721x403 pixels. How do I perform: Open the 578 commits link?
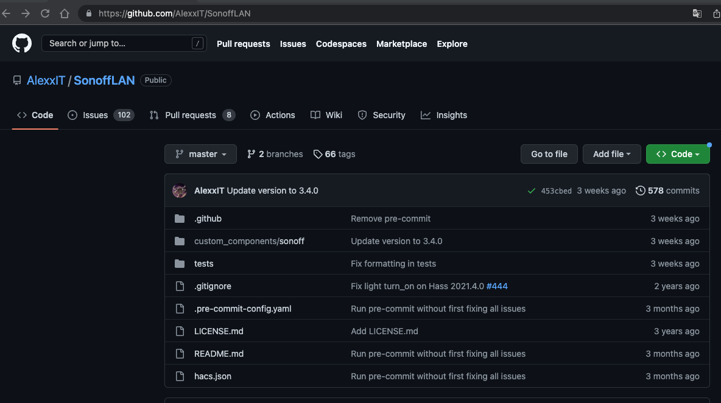coord(667,191)
